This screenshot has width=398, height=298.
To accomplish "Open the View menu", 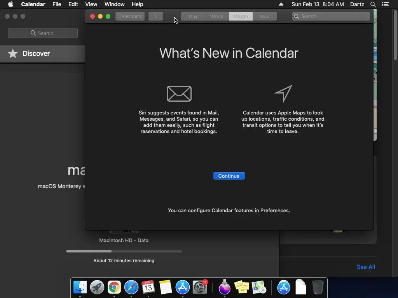I will click(91, 4).
